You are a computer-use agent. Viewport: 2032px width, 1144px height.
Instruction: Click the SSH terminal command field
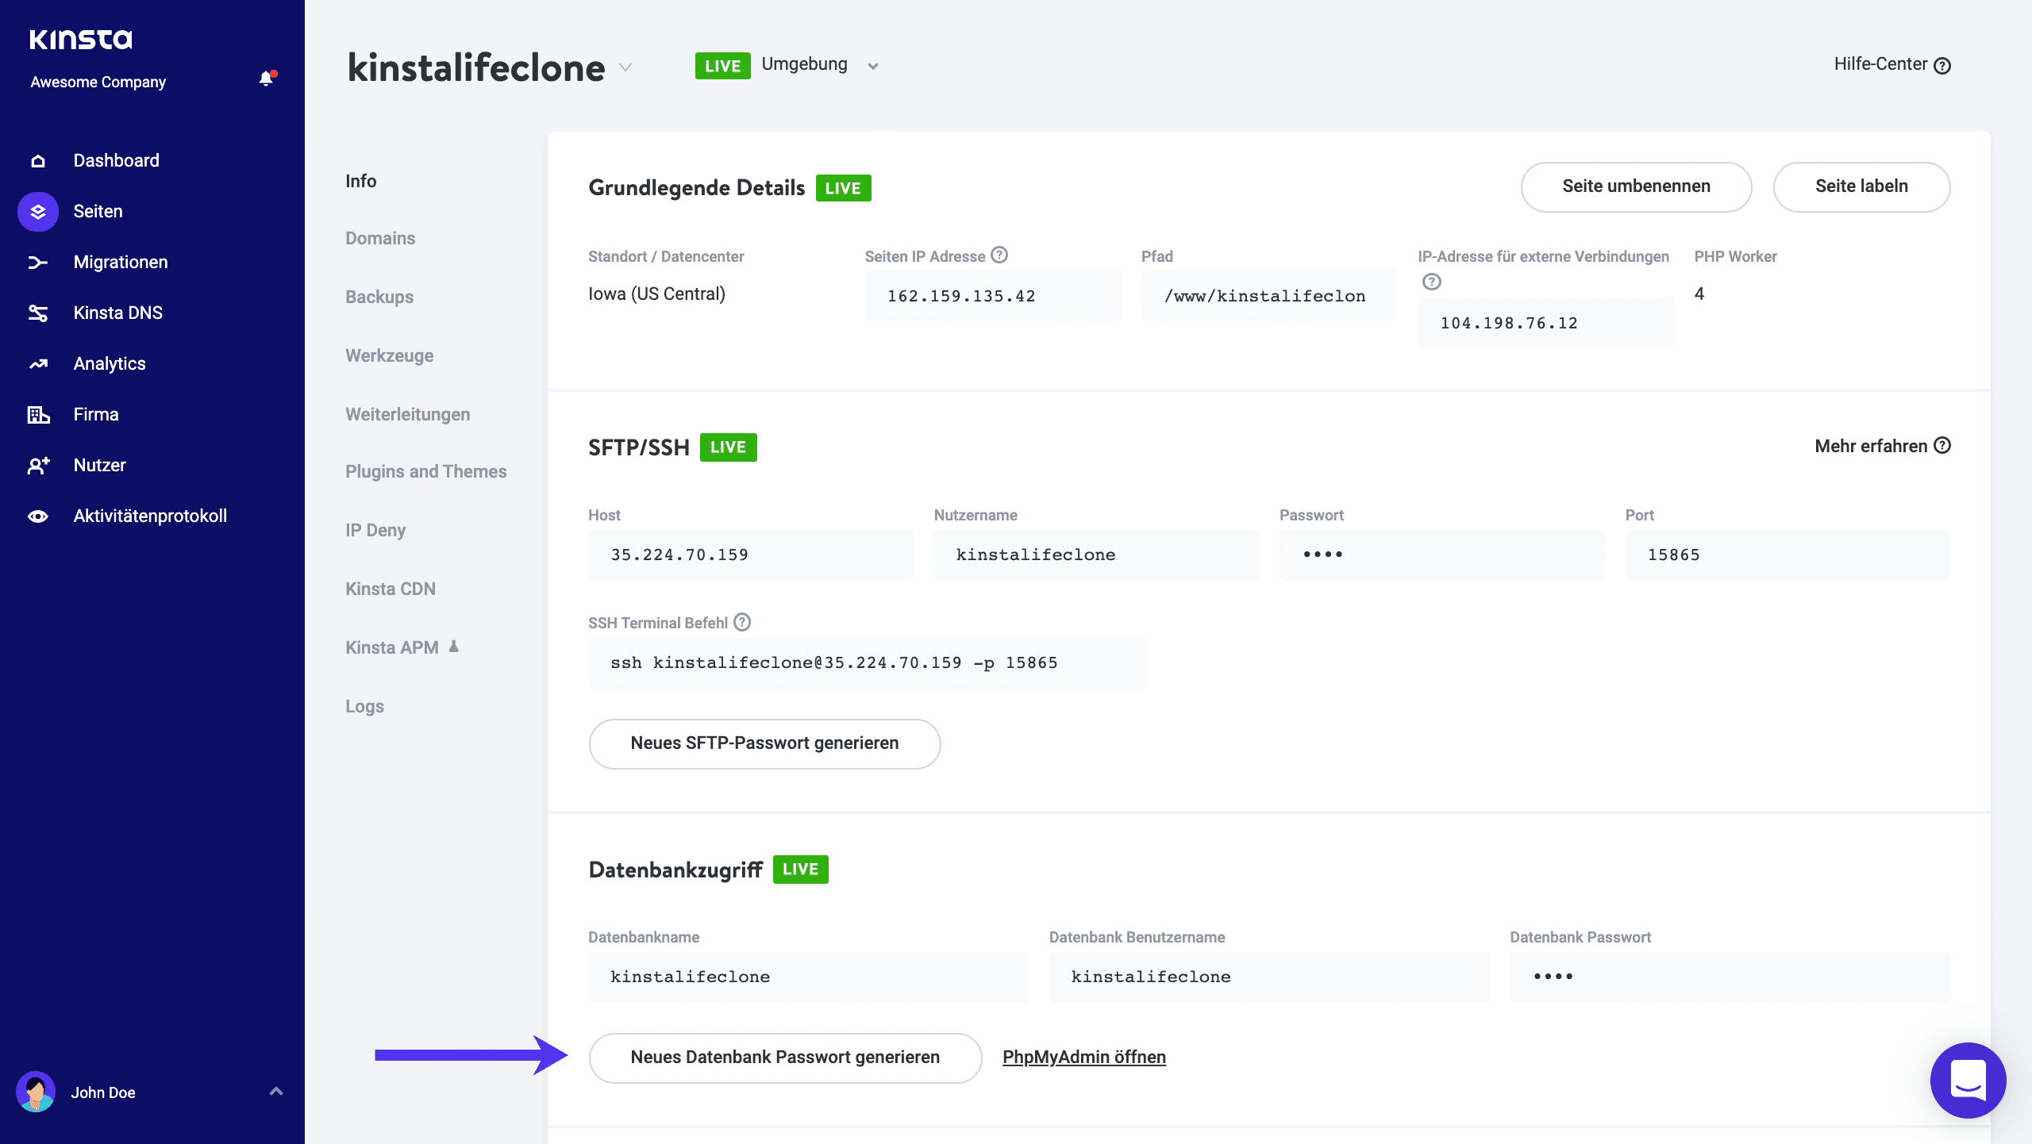(868, 663)
